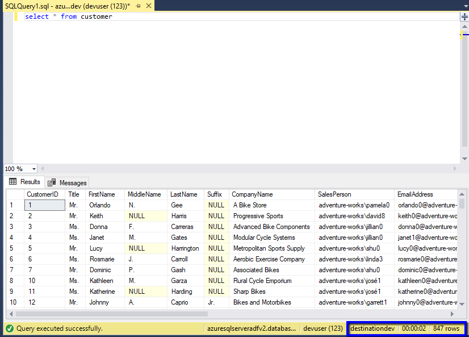
Task: Click the 'A Bike Store' cell
Action: click(x=250, y=205)
